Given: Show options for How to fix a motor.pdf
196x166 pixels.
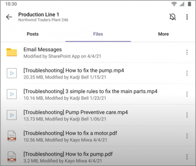Looking at the screenshot, I should (187, 136).
